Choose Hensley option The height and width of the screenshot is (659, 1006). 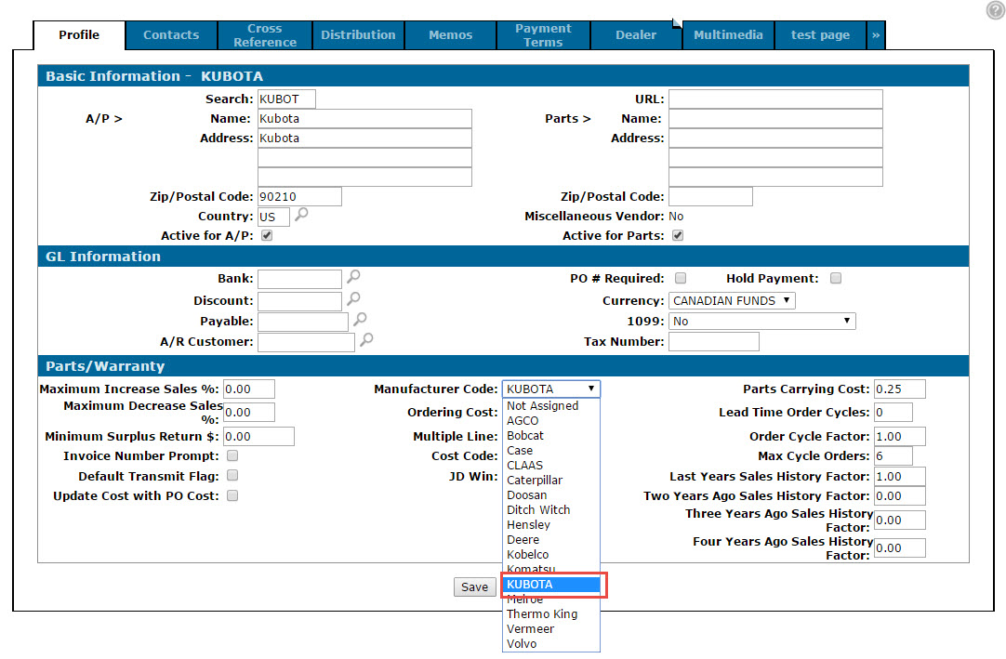[x=551, y=524]
